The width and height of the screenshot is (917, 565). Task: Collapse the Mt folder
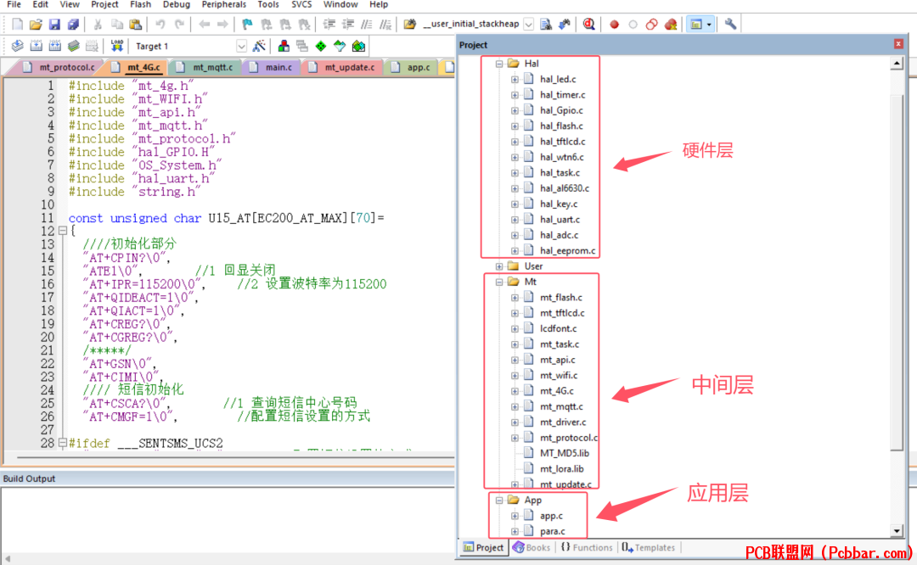point(499,282)
